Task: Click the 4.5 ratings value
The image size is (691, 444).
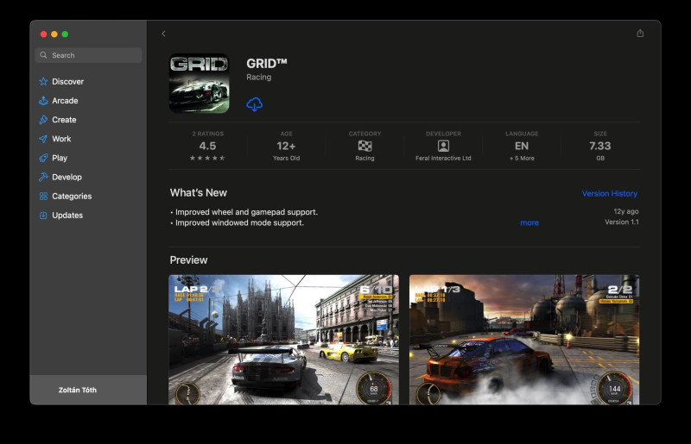Action: coord(207,146)
